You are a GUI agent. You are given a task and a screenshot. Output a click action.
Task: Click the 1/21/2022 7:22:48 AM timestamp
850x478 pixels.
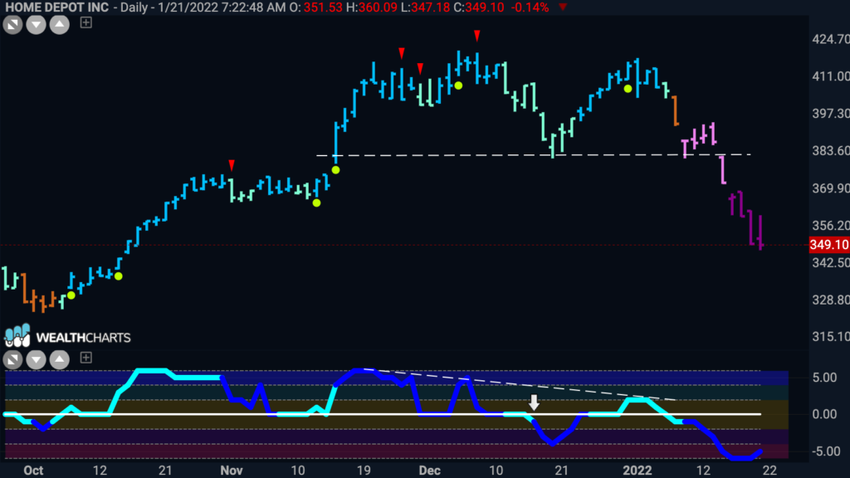223,7
